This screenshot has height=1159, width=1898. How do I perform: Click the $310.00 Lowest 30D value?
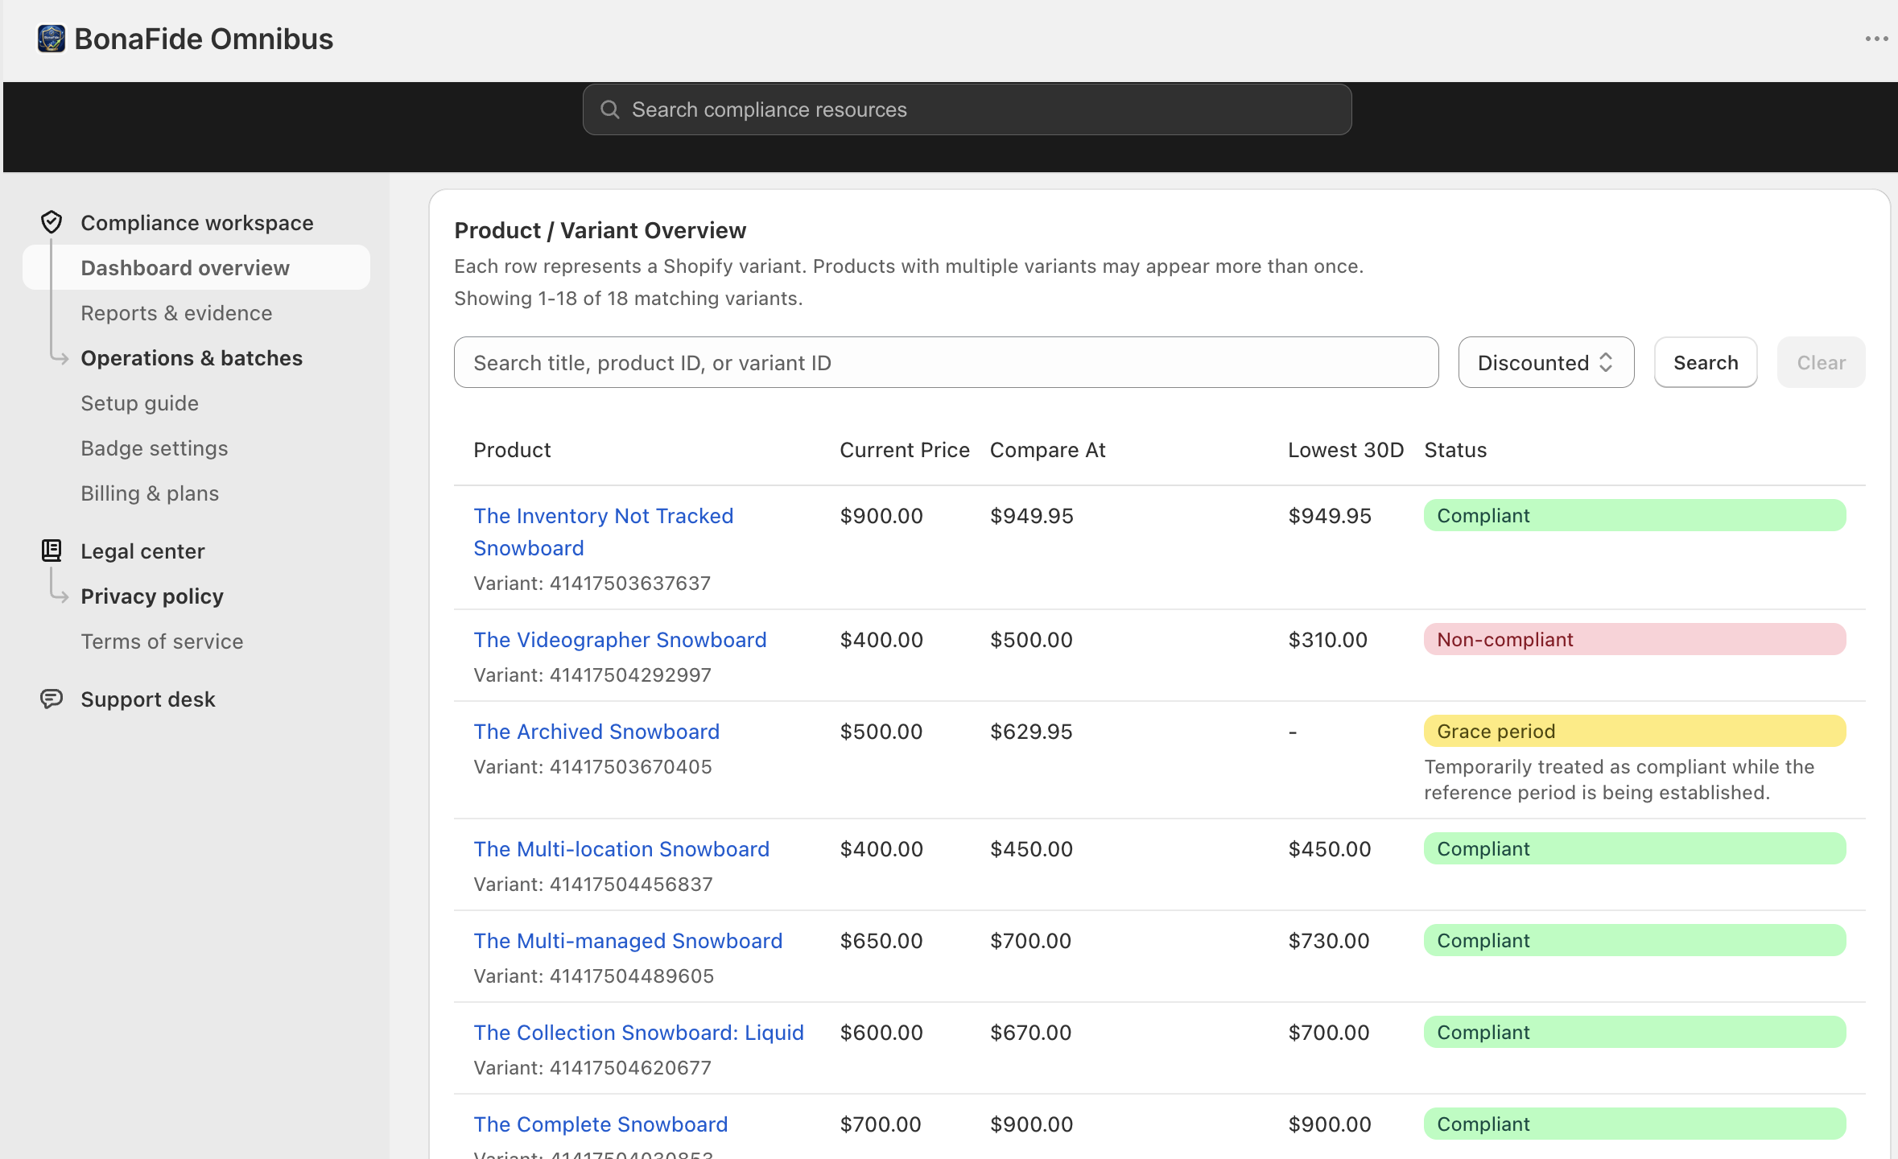1327,640
